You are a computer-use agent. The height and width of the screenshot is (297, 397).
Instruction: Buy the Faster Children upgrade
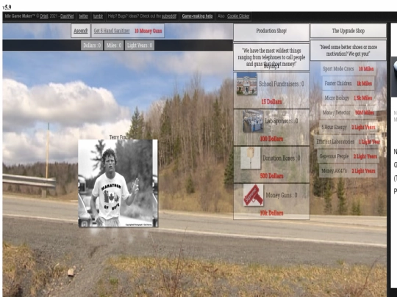coord(348,84)
